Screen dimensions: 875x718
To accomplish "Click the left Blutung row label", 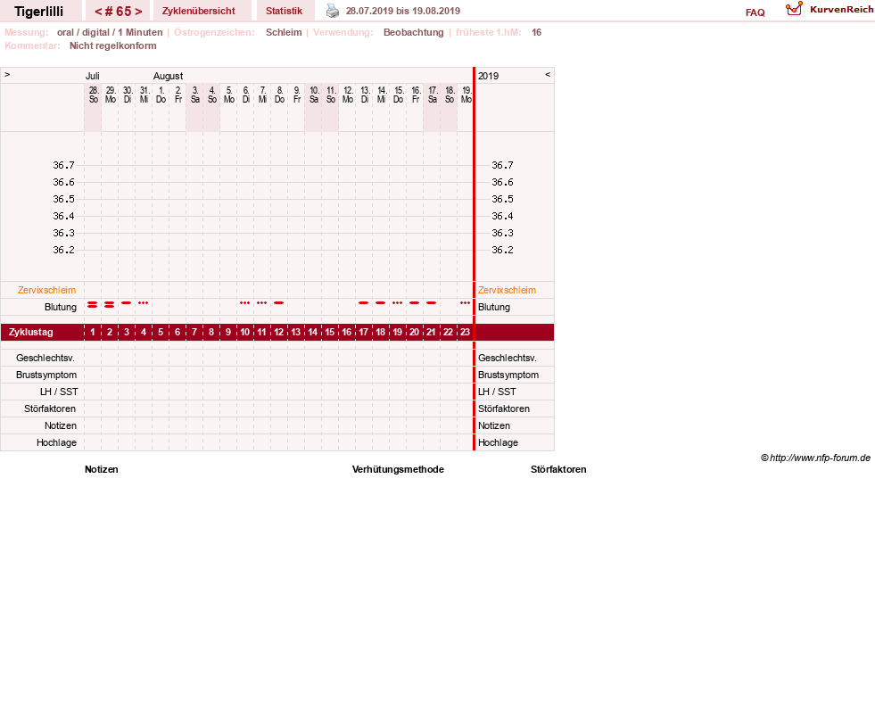I will tap(61, 307).
